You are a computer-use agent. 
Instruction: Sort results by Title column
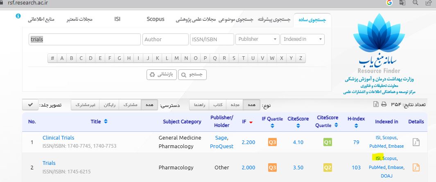[x=99, y=121]
